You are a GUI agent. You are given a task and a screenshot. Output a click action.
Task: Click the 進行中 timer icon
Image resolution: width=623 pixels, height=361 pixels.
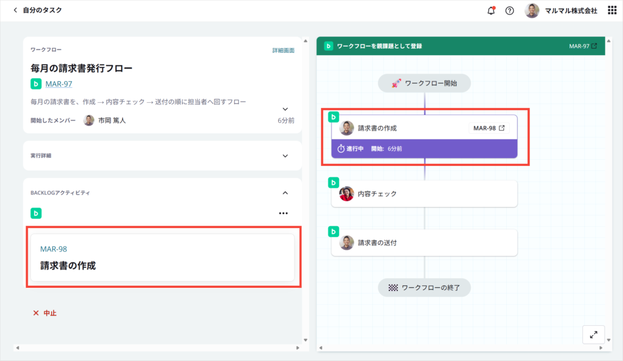click(x=341, y=148)
